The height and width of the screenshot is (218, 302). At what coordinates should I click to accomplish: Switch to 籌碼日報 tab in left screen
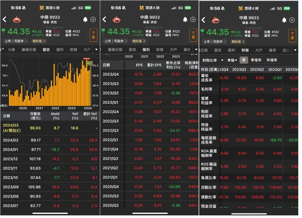pos(29,50)
